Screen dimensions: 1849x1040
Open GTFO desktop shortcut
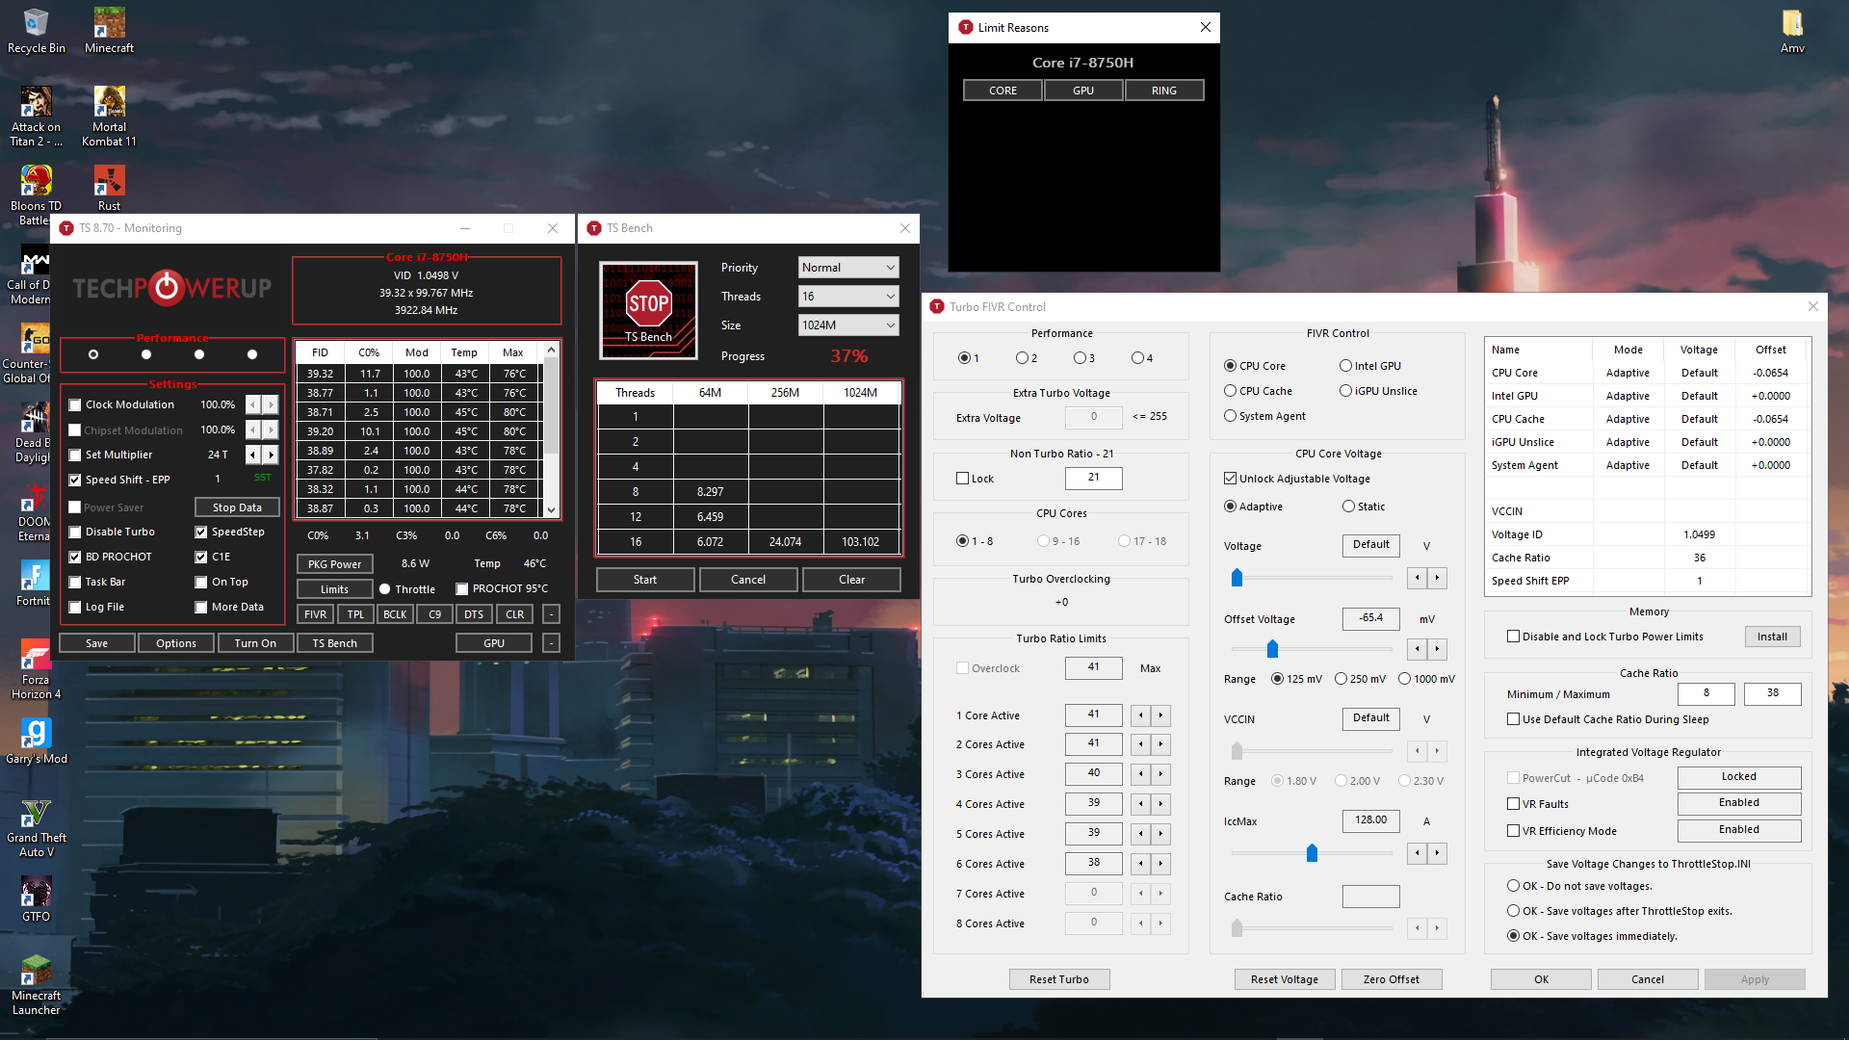[x=36, y=898]
